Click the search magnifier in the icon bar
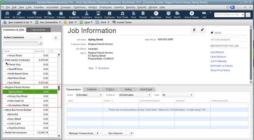Viewport: 254px width, 140px height. pyautogui.click(x=248, y=15)
